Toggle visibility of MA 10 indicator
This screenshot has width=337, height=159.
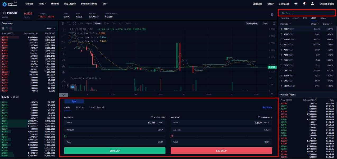(x=92, y=37)
